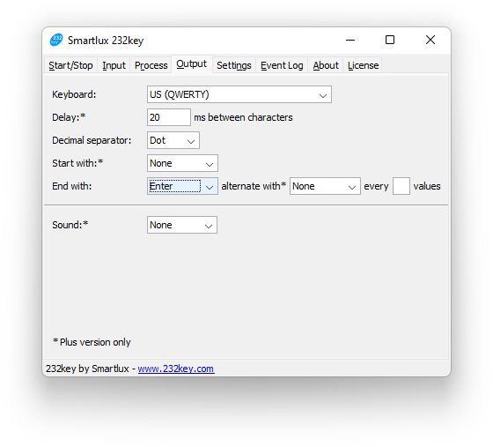The image size is (493, 447).
Task: Switch to the License tab
Action: (x=363, y=65)
